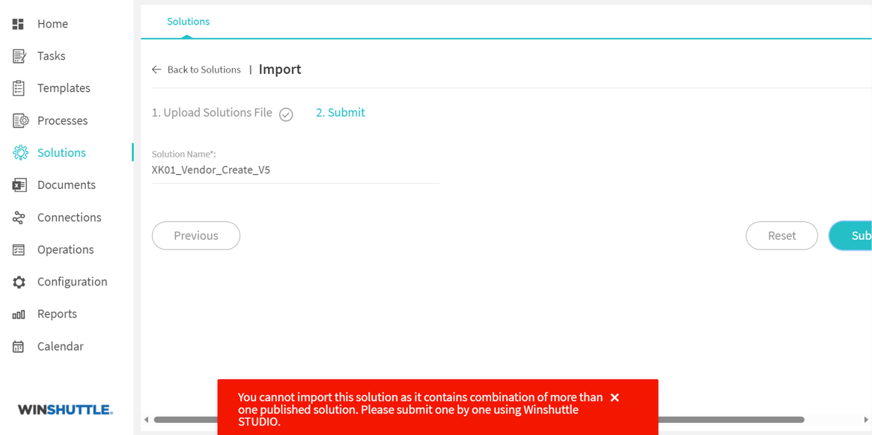The height and width of the screenshot is (435, 872).
Task: Click the Documents Excel icon
Action: click(x=19, y=185)
